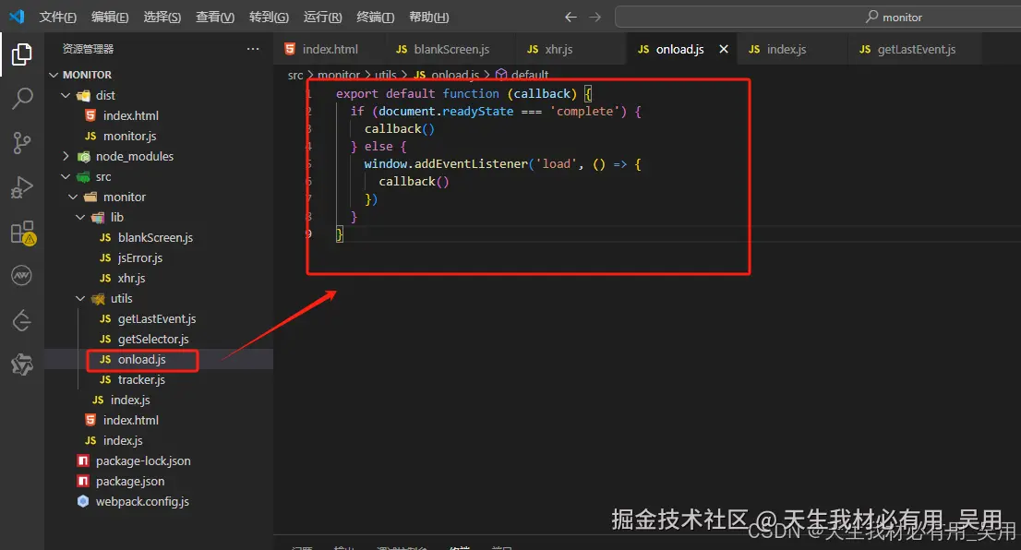Viewport: 1021px width, 550px height.
Task: Switch to the getLastEvent.js editor tab
Action: coord(916,50)
